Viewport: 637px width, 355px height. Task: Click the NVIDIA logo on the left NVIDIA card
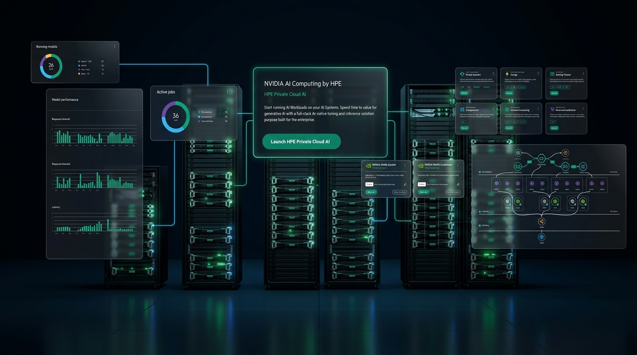(x=368, y=165)
